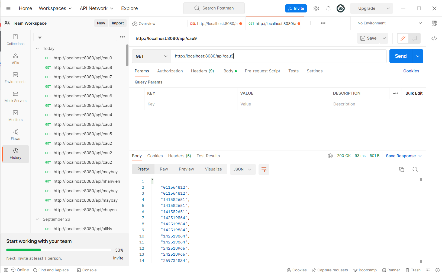Copy the response body with copy icon
Viewport: 442px width, 273px height.
[x=402, y=169]
